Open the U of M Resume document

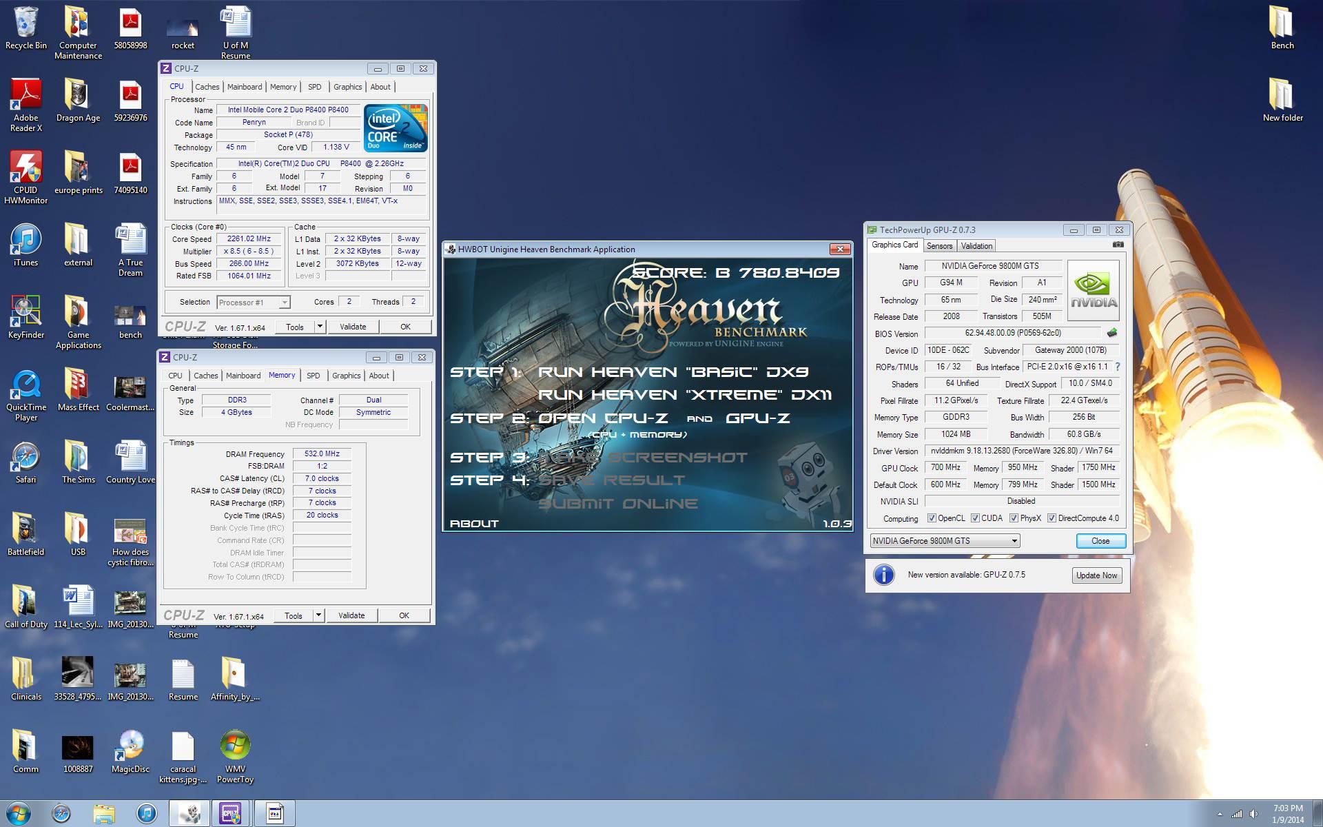pos(236,33)
